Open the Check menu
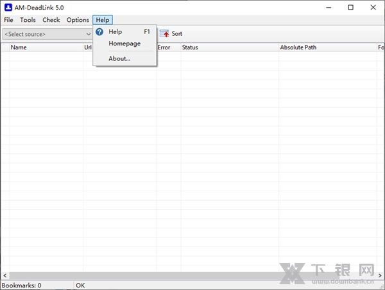Viewport: 385px width, 290px height. (x=51, y=20)
